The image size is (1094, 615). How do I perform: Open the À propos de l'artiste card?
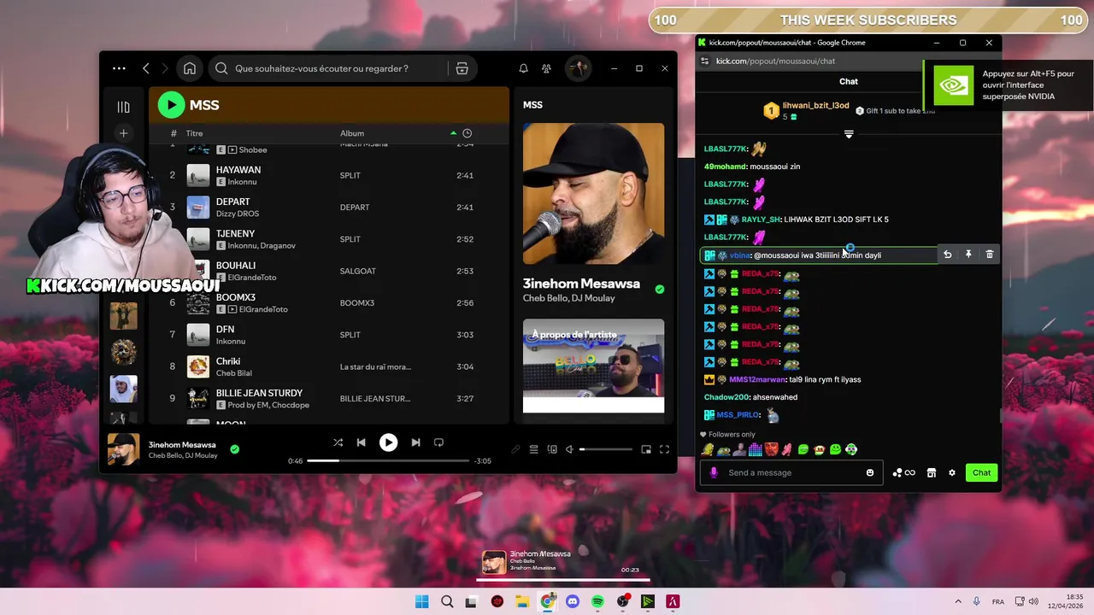(x=593, y=366)
